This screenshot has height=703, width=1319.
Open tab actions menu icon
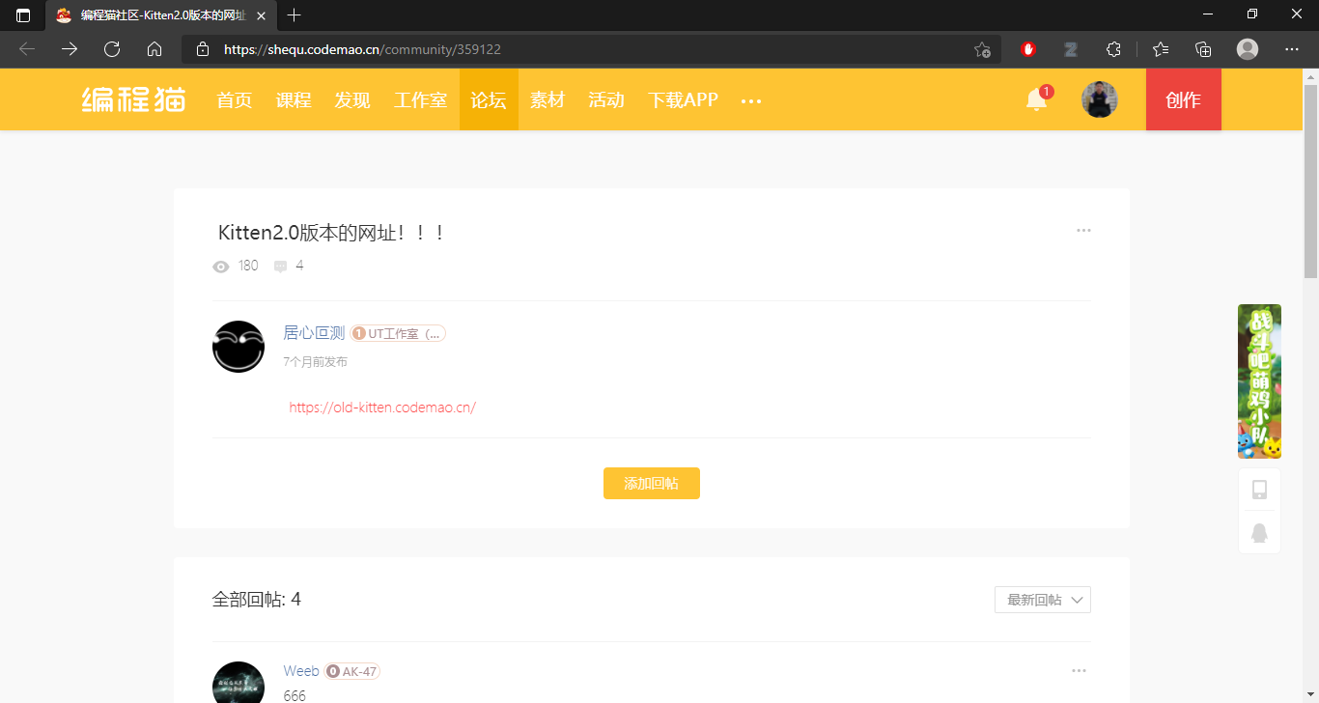coord(23,15)
